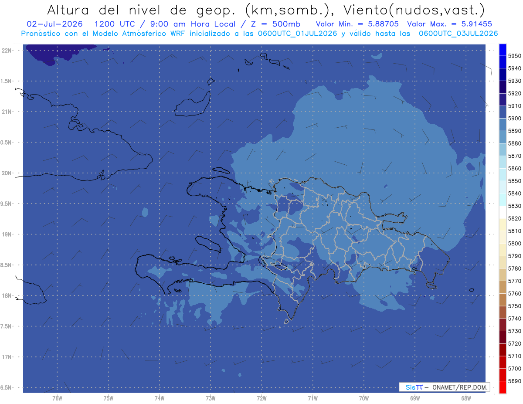Click the '5750' colorbar label
Screen dimensions: 523x404
click(x=515, y=306)
